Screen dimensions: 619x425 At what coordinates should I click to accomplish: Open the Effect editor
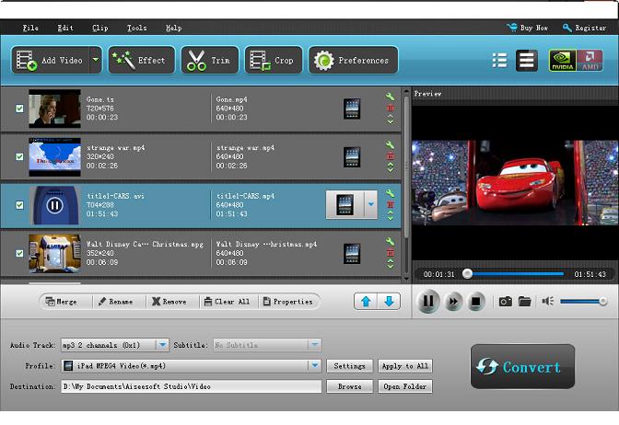click(141, 60)
